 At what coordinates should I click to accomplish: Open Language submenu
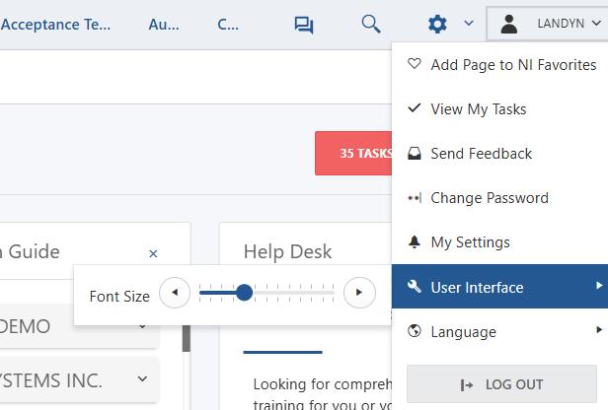click(x=499, y=331)
